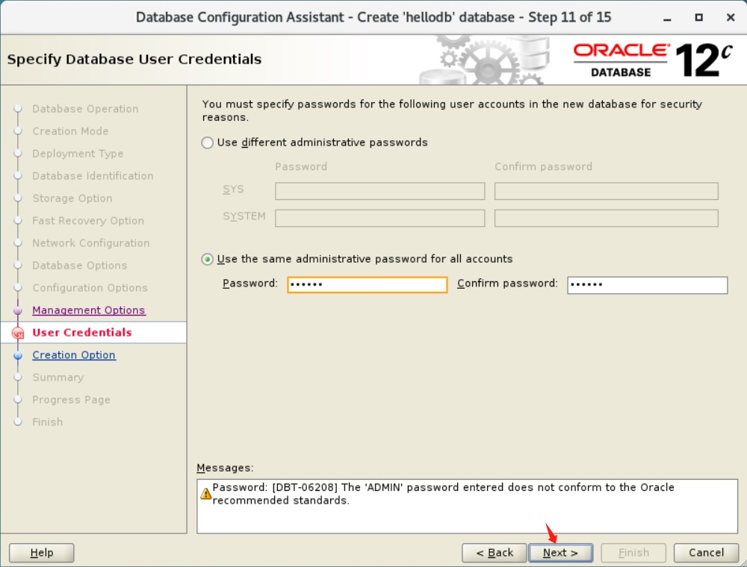This screenshot has height=567, width=747.
Task: Open Help for this wizard page
Action: click(x=41, y=553)
